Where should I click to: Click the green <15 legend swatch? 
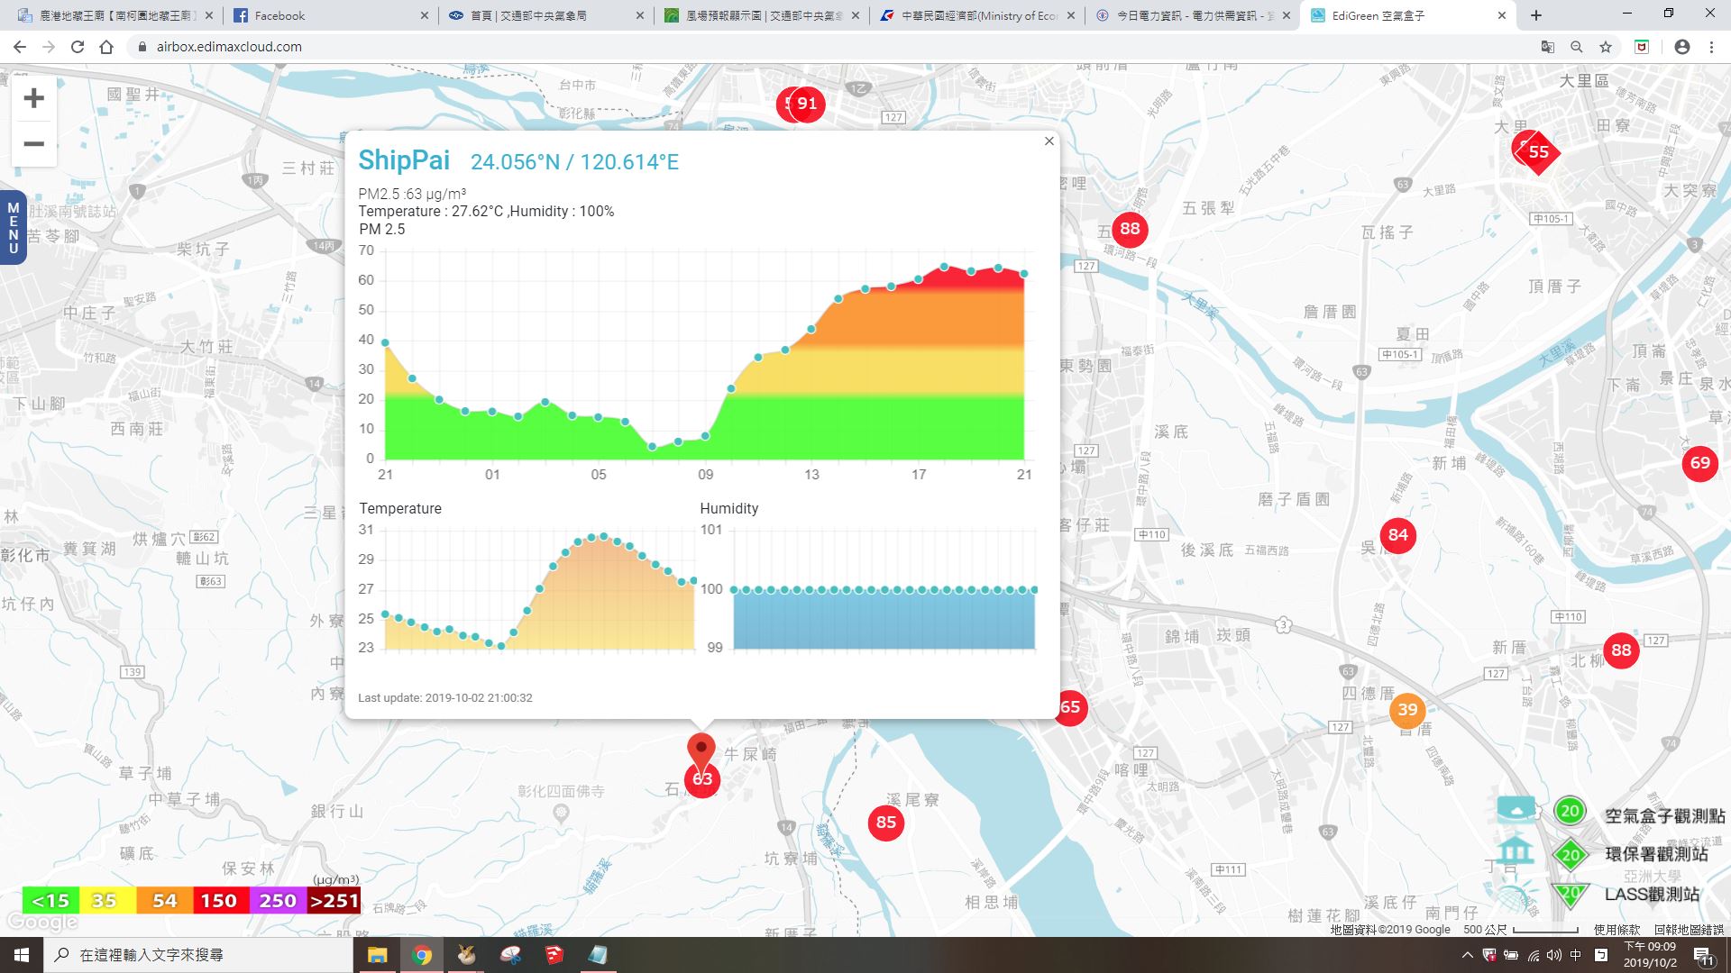[50, 901]
